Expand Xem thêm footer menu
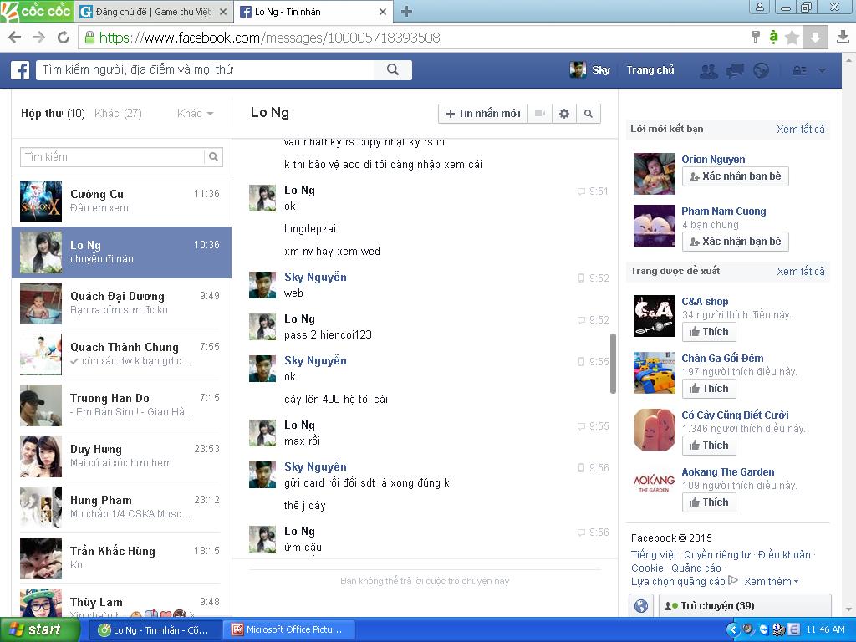The height and width of the screenshot is (642, 856). coord(771,581)
